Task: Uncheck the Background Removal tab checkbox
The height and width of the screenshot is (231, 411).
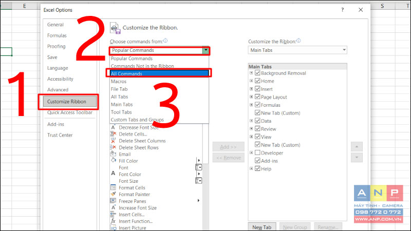Action: tap(258, 73)
